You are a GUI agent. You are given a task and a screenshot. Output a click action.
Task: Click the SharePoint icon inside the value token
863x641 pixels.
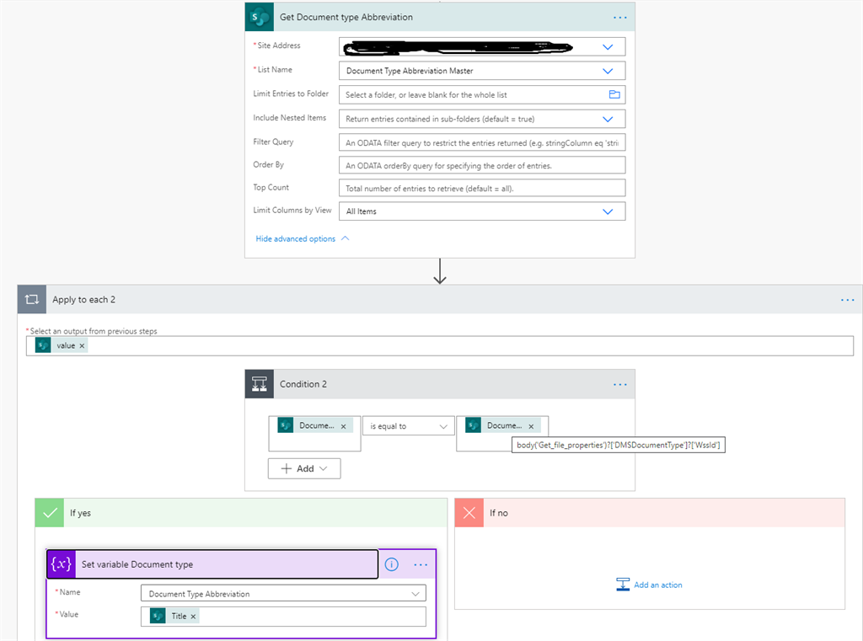tap(42, 345)
